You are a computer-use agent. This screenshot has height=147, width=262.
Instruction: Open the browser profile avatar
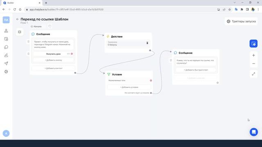point(253,9)
